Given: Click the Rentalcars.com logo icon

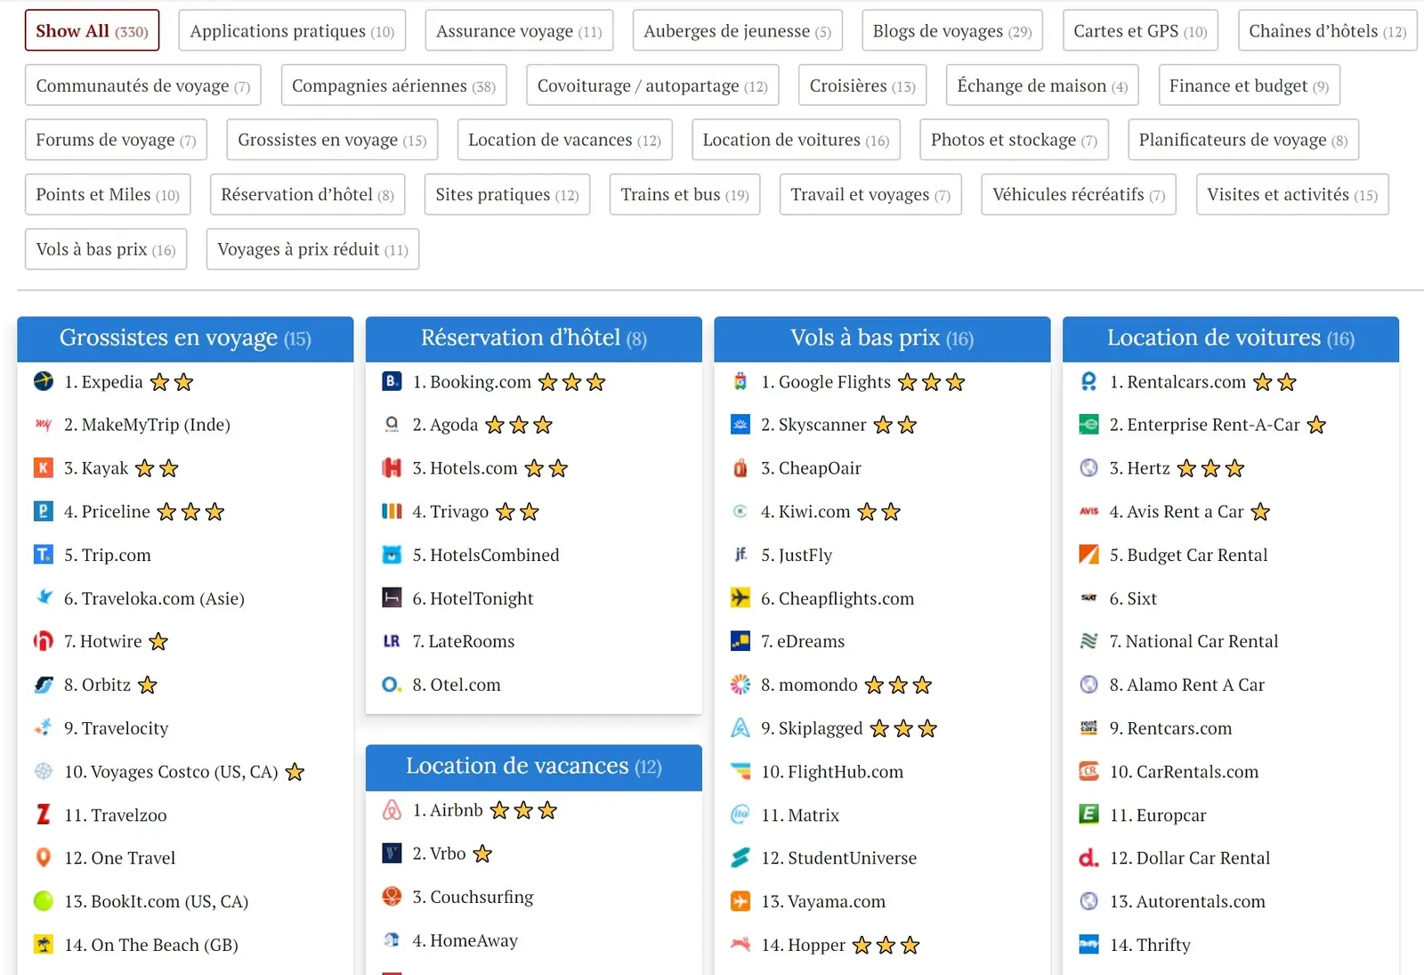Looking at the screenshot, I should point(1088,382).
